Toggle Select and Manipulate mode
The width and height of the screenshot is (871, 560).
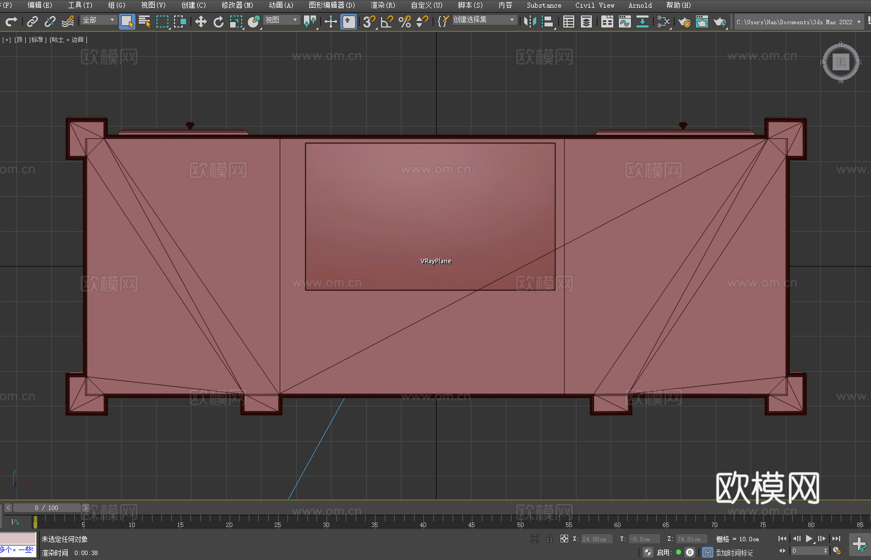click(330, 21)
